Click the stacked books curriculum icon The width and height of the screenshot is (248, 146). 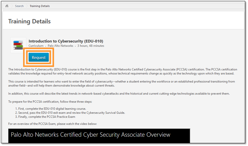[18, 45]
